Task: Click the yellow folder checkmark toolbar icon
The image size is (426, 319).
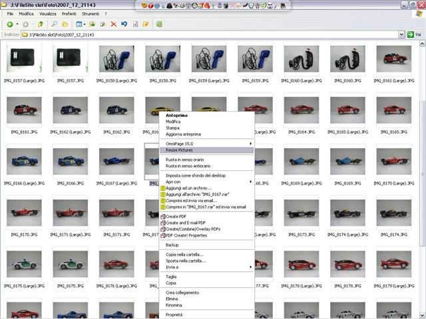Action: pos(146,24)
